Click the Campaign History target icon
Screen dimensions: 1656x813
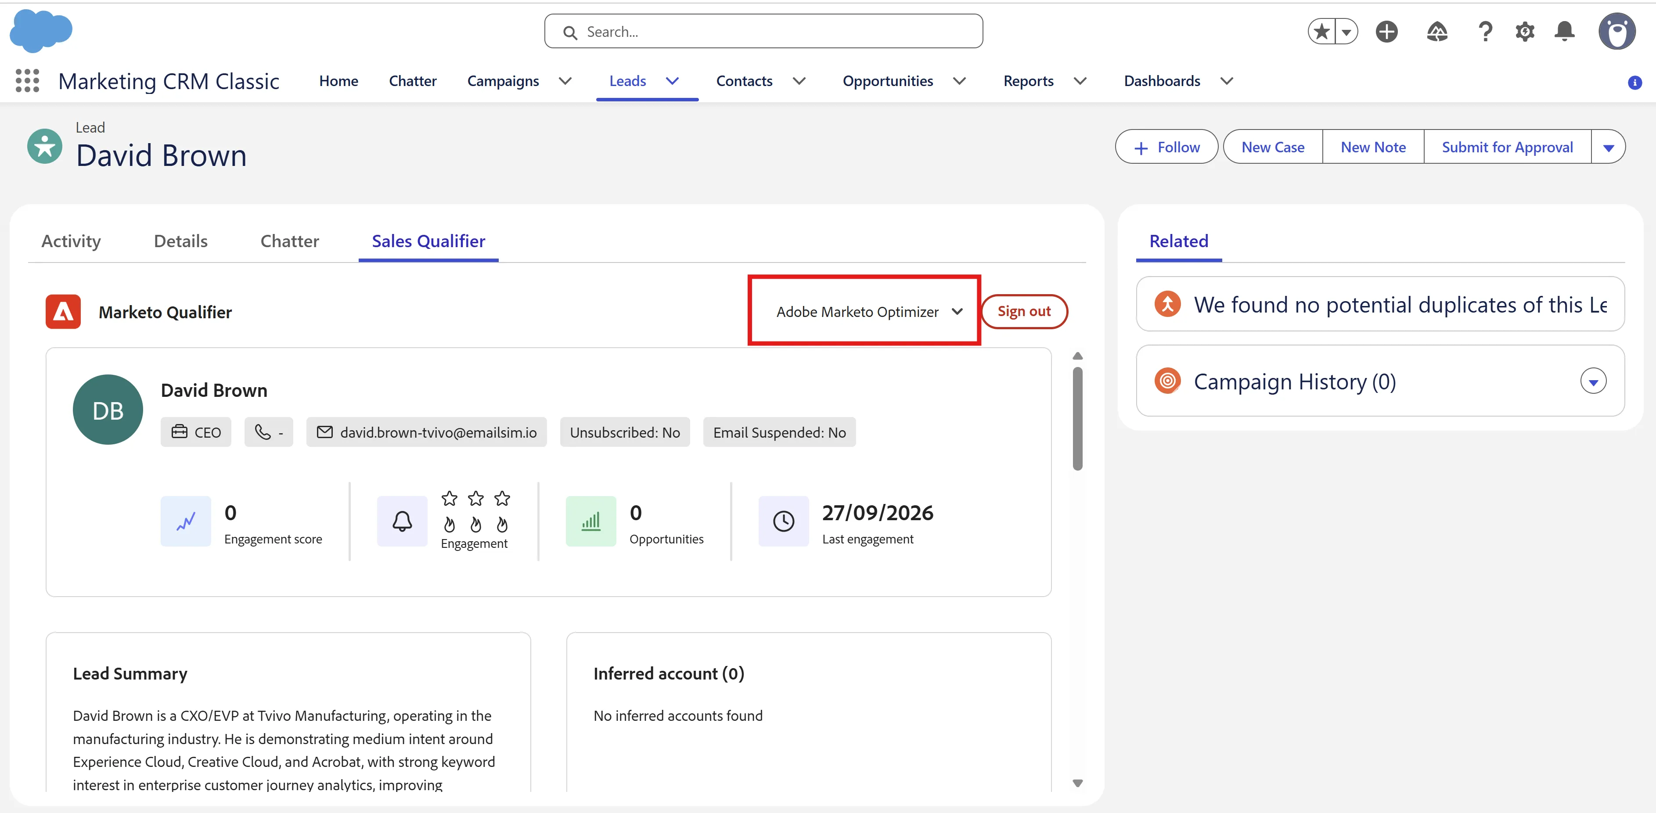click(1167, 381)
